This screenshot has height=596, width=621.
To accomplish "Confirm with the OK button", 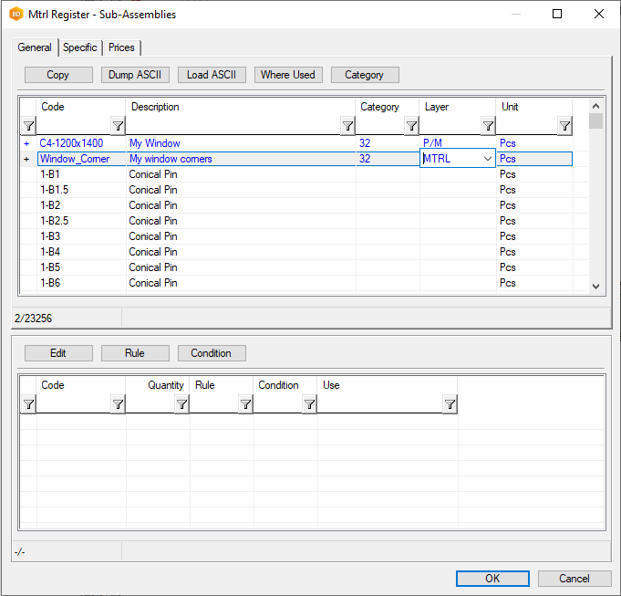I will click(x=492, y=579).
